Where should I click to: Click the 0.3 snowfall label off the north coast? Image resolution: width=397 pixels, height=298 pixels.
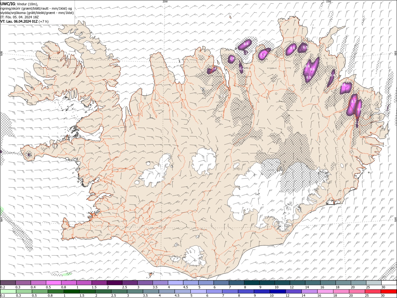(246, 53)
